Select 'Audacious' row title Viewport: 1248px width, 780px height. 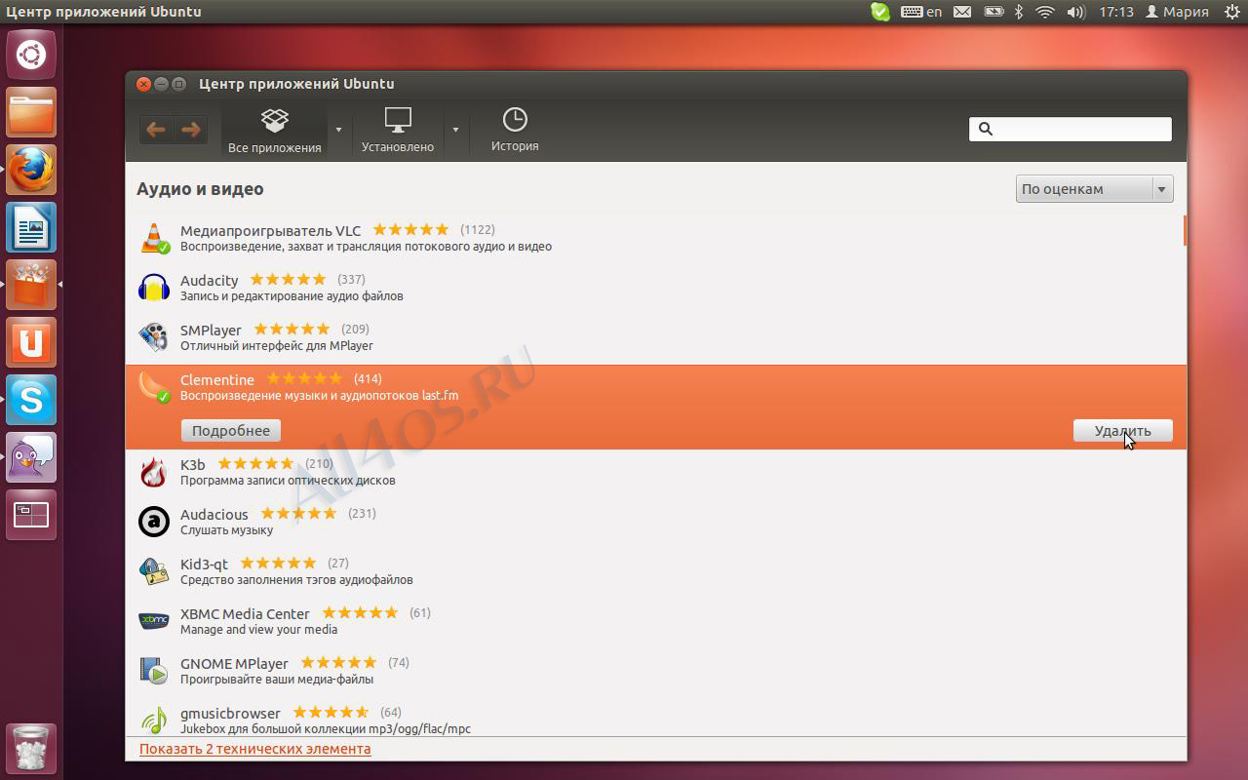(214, 515)
